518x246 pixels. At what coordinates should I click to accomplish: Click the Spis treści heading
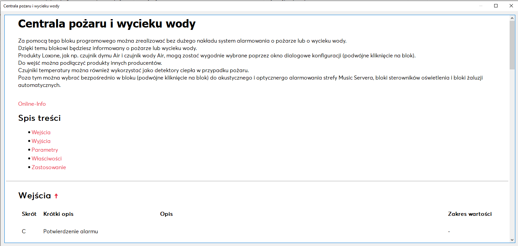pos(39,118)
